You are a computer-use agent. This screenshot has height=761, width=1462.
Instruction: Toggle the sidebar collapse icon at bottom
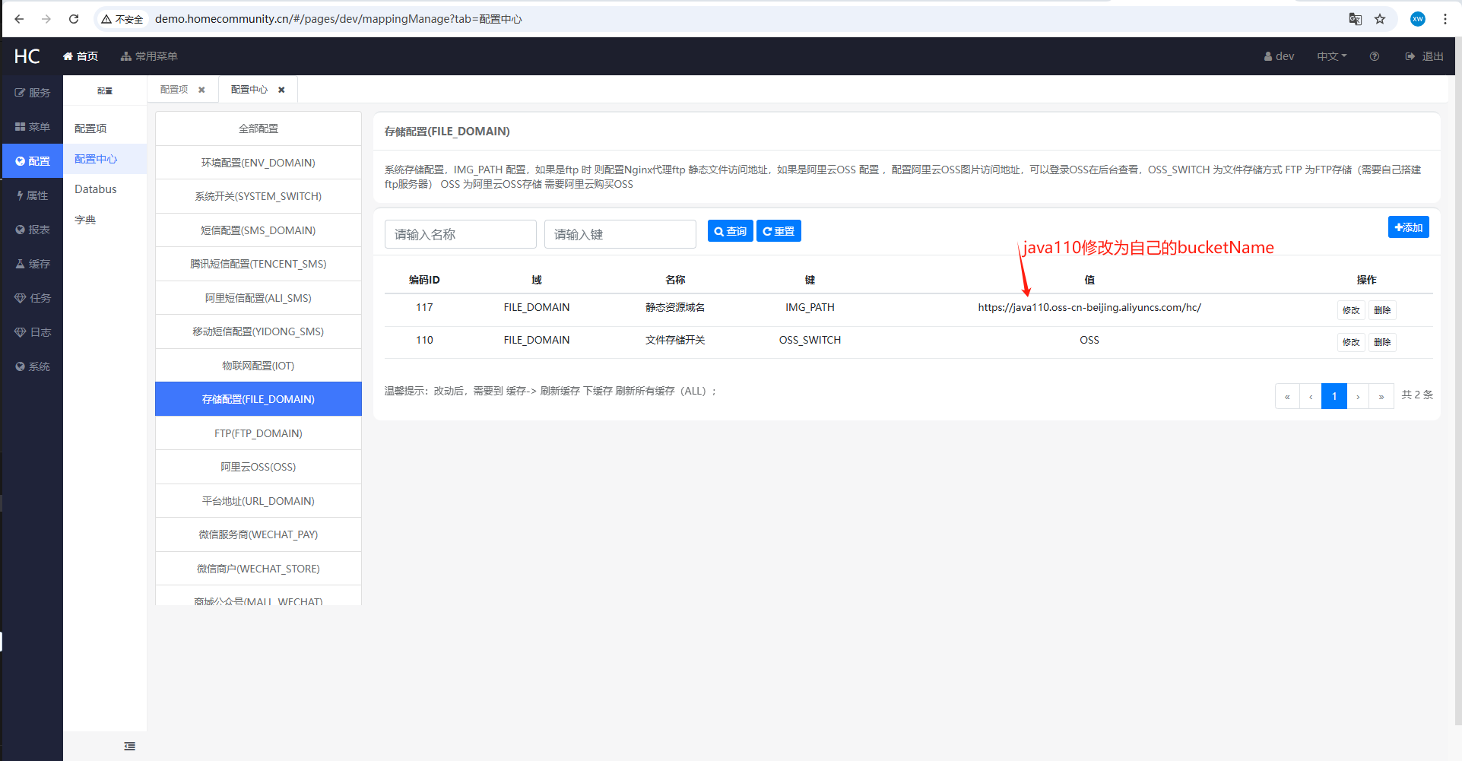129,746
